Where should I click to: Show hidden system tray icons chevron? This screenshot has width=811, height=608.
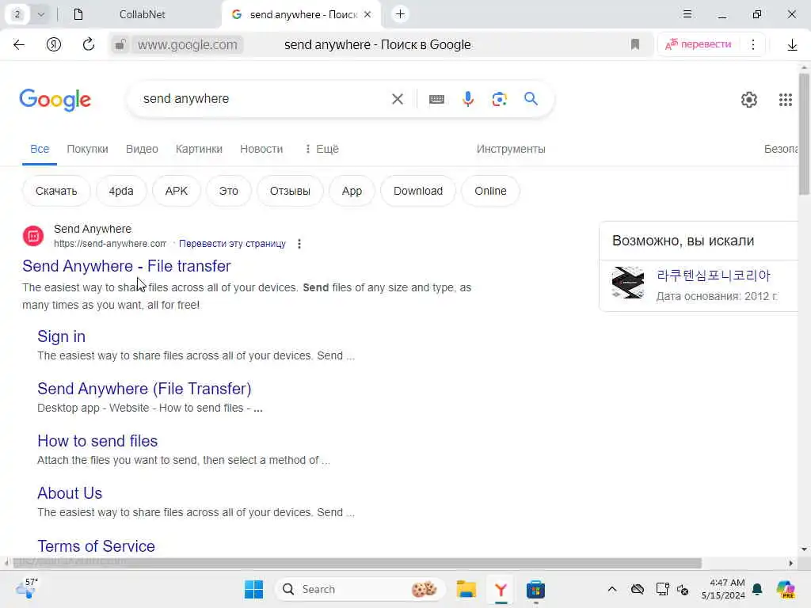(x=612, y=589)
